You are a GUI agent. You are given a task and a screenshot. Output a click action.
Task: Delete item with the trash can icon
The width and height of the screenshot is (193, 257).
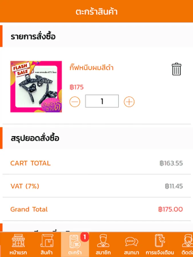click(176, 69)
